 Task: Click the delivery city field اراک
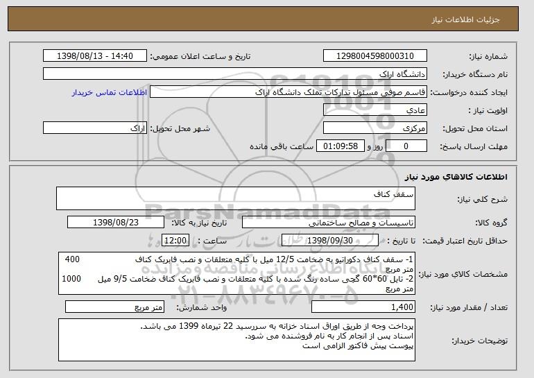(95, 128)
